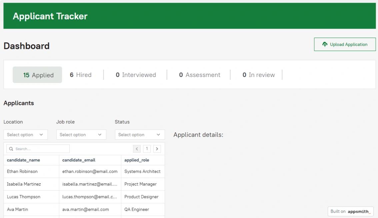Sort by candidate_email column header
This screenshot has width=378, height=218.
[x=90, y=160]
